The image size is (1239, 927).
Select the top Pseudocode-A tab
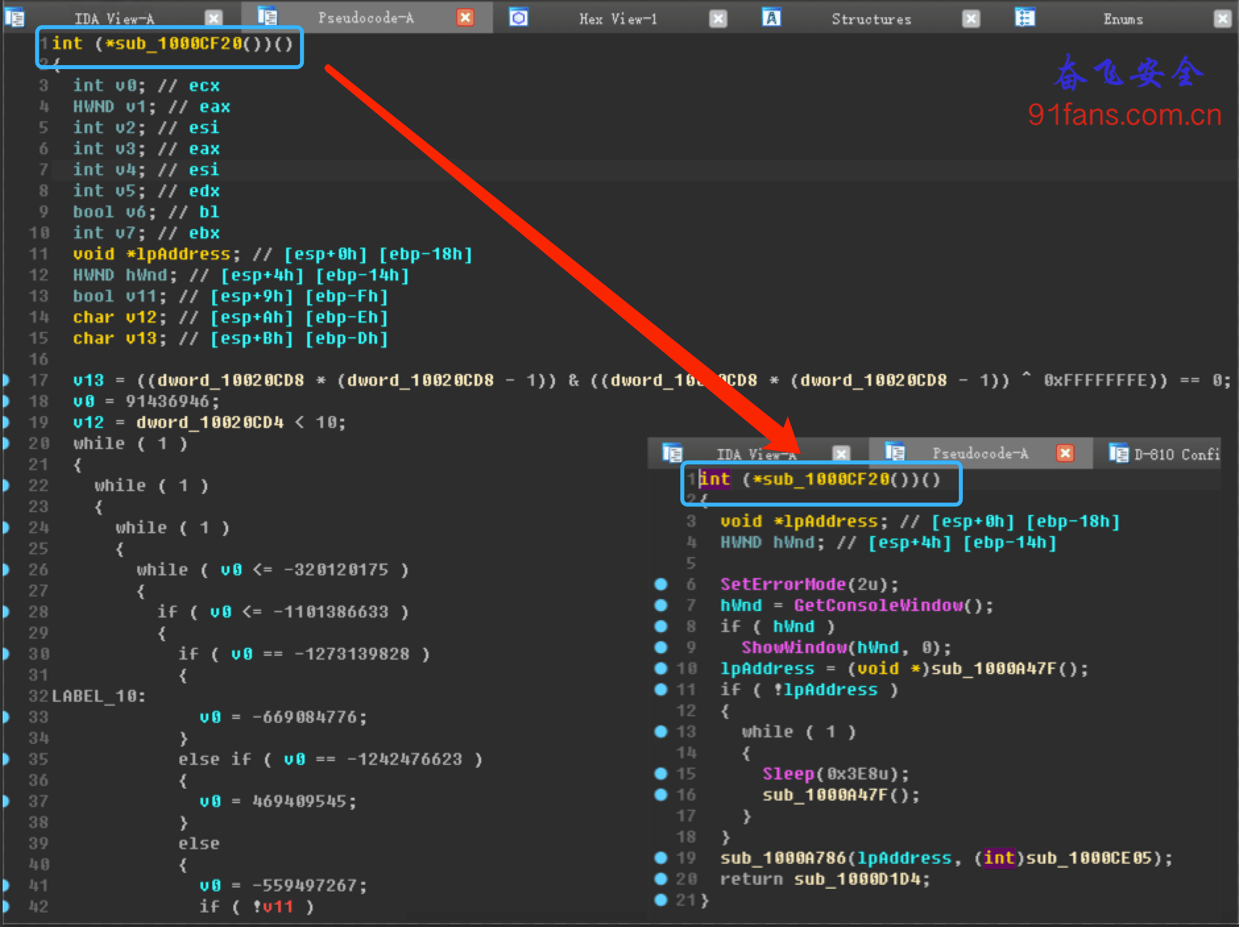coord(366,18)
